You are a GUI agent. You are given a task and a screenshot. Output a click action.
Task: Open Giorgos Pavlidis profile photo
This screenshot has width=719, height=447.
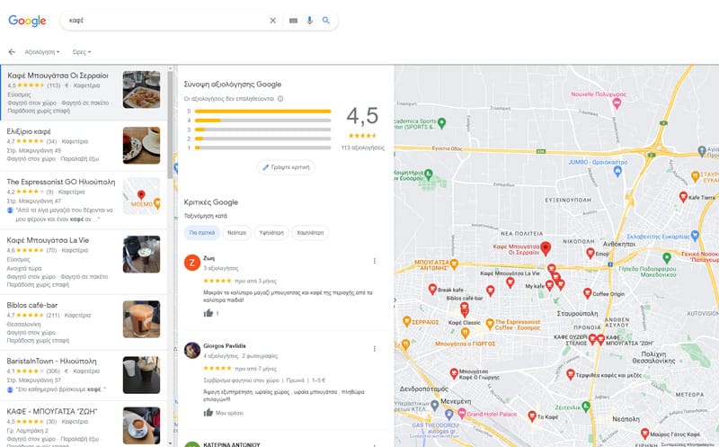pyautogui.click(x=192, y=350)
